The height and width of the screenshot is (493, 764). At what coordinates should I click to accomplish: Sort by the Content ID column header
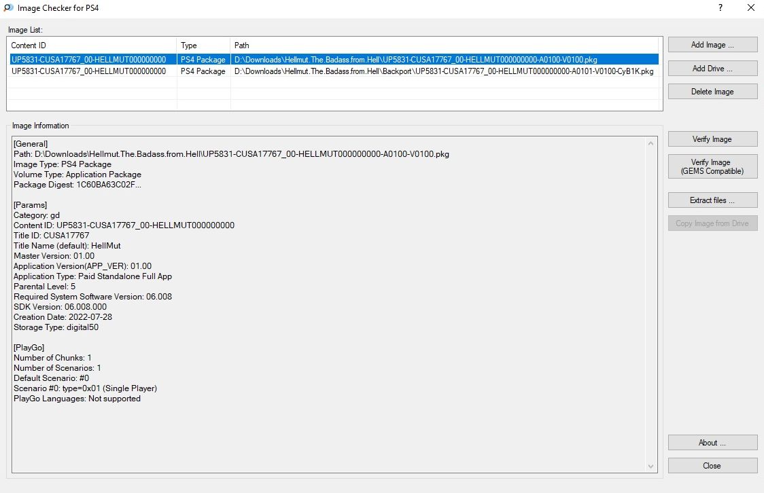92,45
